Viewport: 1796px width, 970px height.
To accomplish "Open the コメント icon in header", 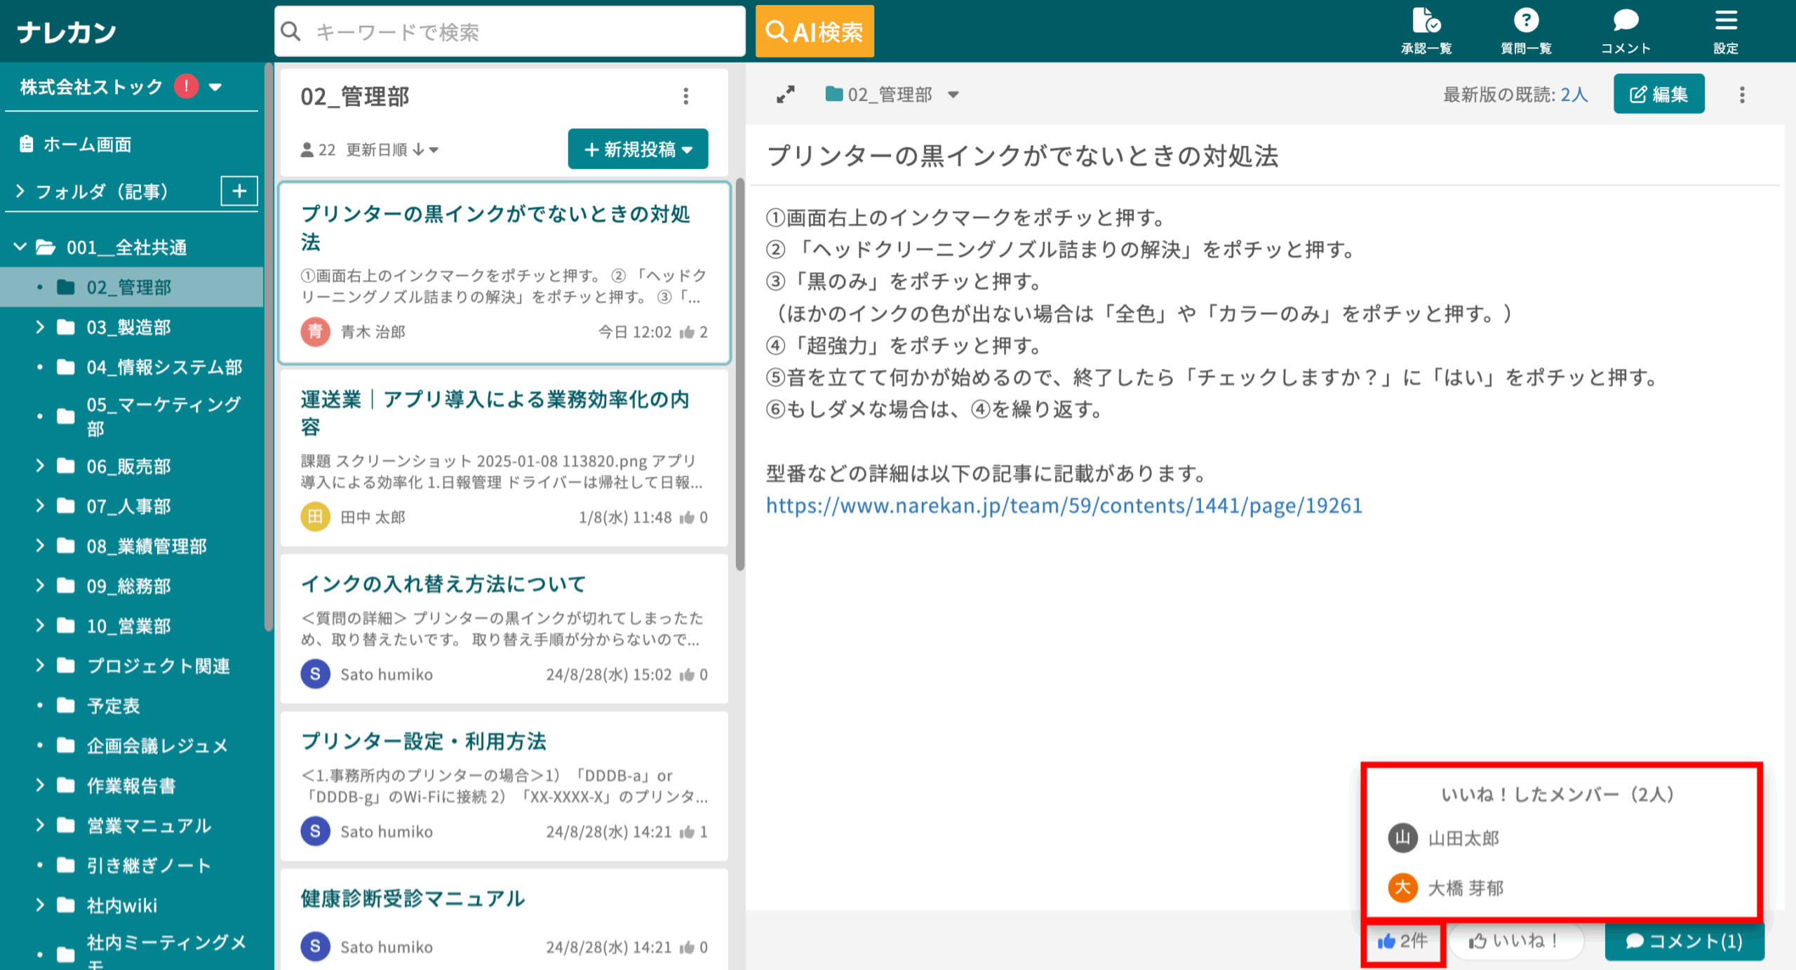I will tap(1626, 31).
